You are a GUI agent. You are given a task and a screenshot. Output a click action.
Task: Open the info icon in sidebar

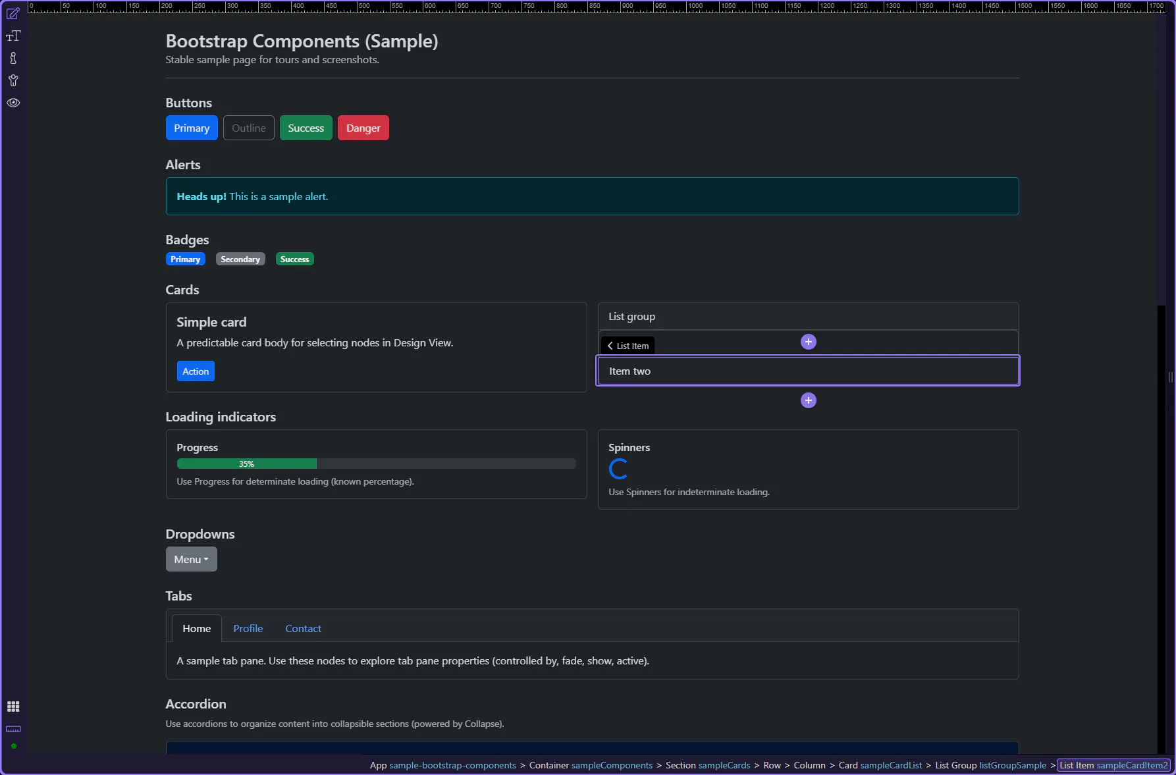13,59
